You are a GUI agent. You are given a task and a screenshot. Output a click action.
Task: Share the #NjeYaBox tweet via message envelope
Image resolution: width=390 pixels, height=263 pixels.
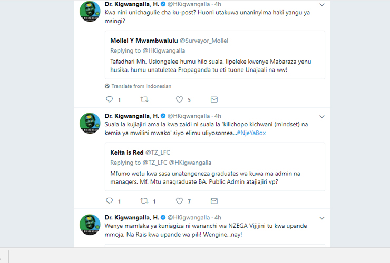click(214, 200)
